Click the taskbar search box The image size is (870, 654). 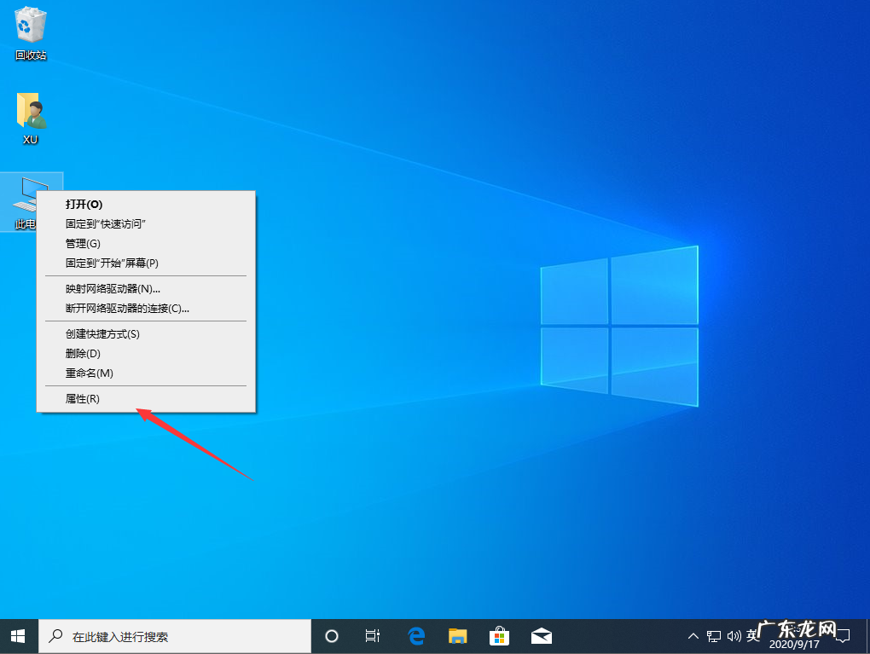pos(171,635)
